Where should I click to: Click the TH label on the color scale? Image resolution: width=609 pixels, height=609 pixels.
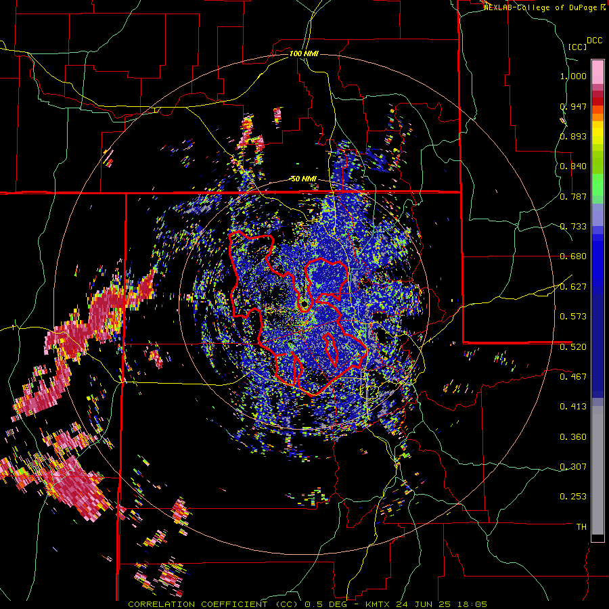581,527
